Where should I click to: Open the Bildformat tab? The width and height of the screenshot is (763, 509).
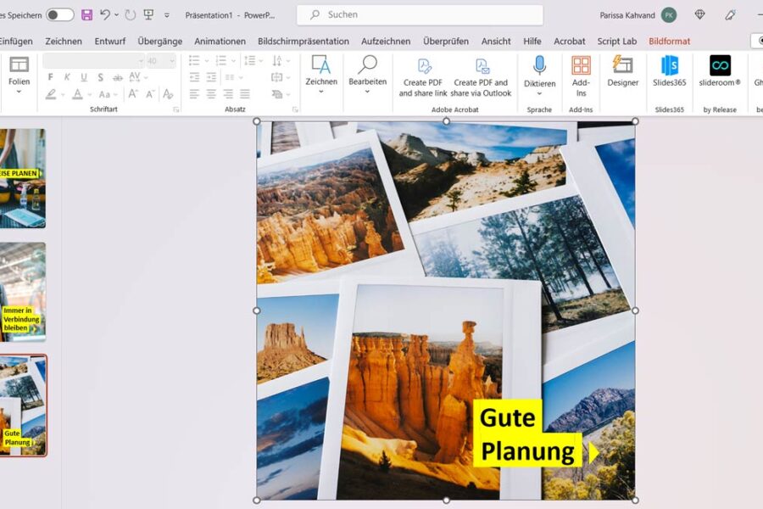pyautogui.click(x=669, y=41)
